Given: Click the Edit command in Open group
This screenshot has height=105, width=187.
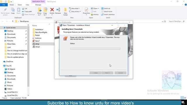Looking at the screenshot, I should (93, 11).
